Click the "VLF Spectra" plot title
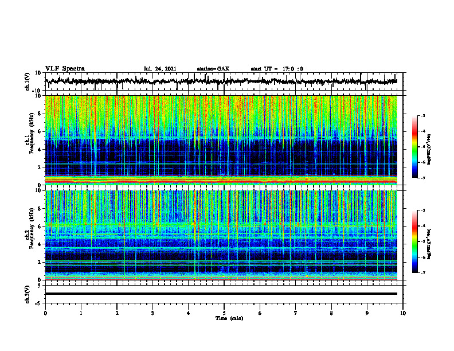The height and width of the screenshot is (351, 454). (65, 69)
